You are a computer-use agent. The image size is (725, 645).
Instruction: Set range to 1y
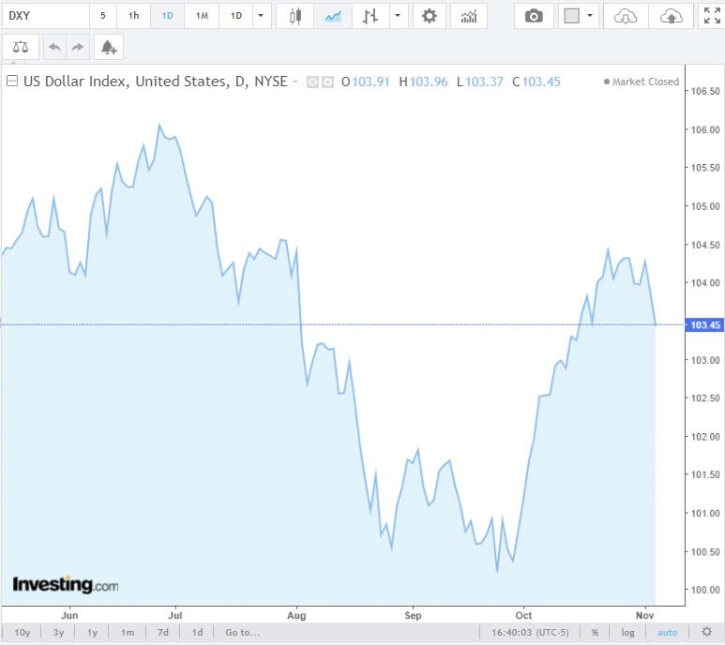pos(93,632)
